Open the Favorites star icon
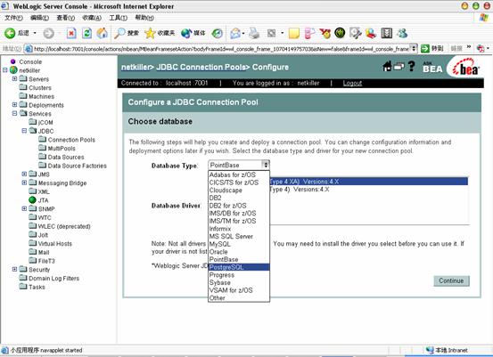This screenshot has height=357, width=493. click(150, 33)
